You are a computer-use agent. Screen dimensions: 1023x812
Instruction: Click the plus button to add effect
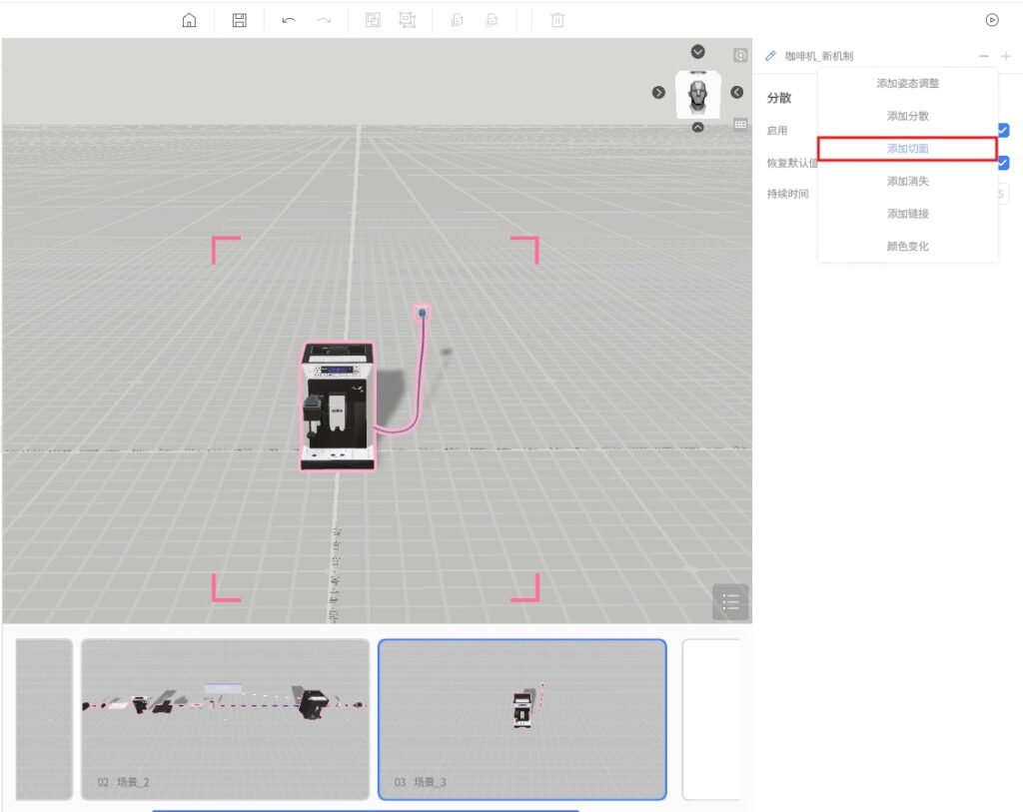click(x=1005, y=56)
